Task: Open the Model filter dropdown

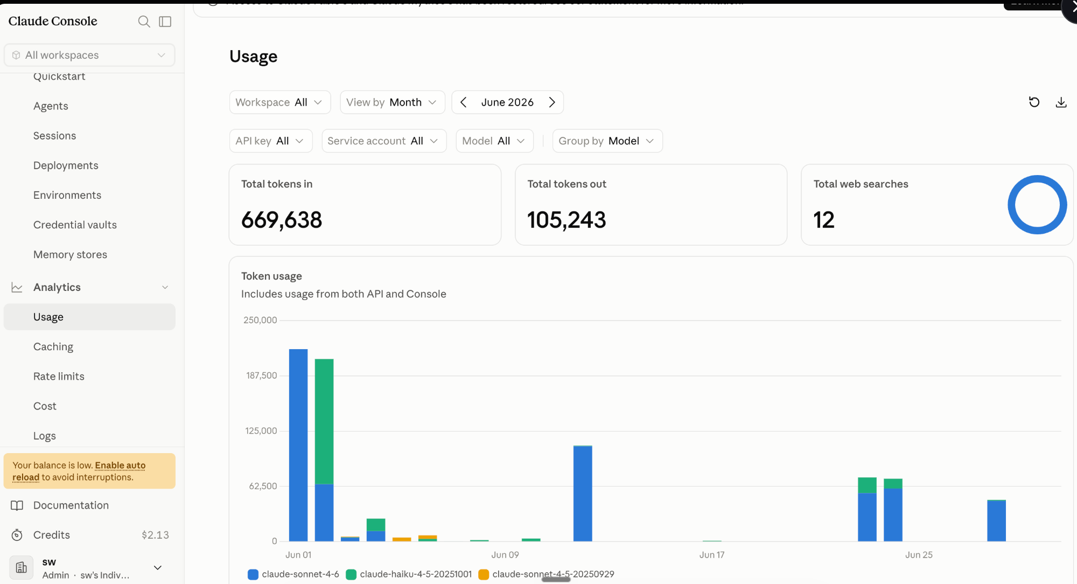Action: (x=495, y=141)
